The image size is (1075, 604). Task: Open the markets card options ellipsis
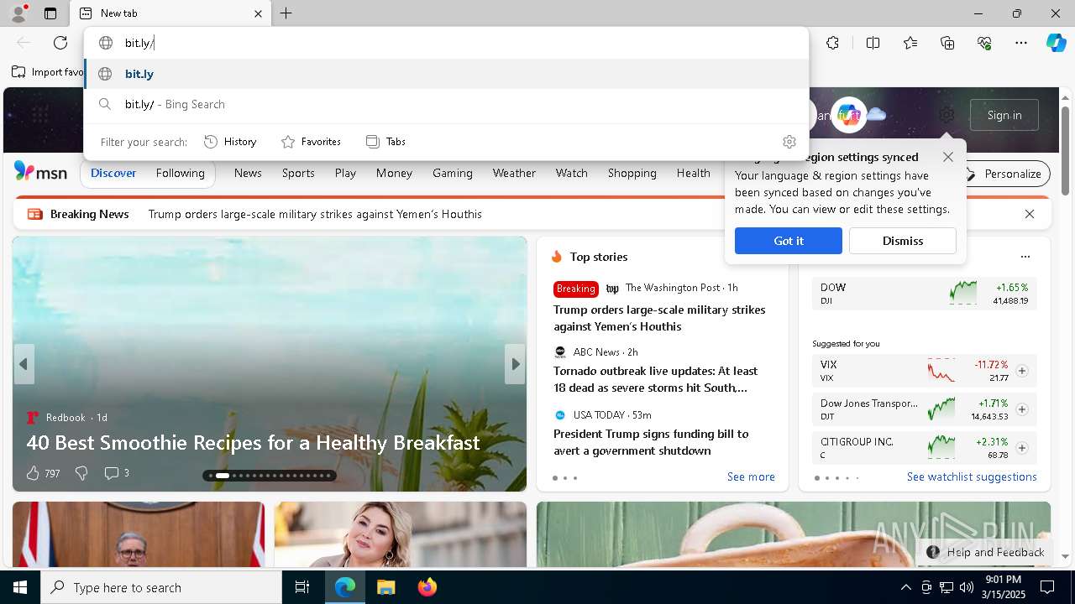(x=1025, y=257)
